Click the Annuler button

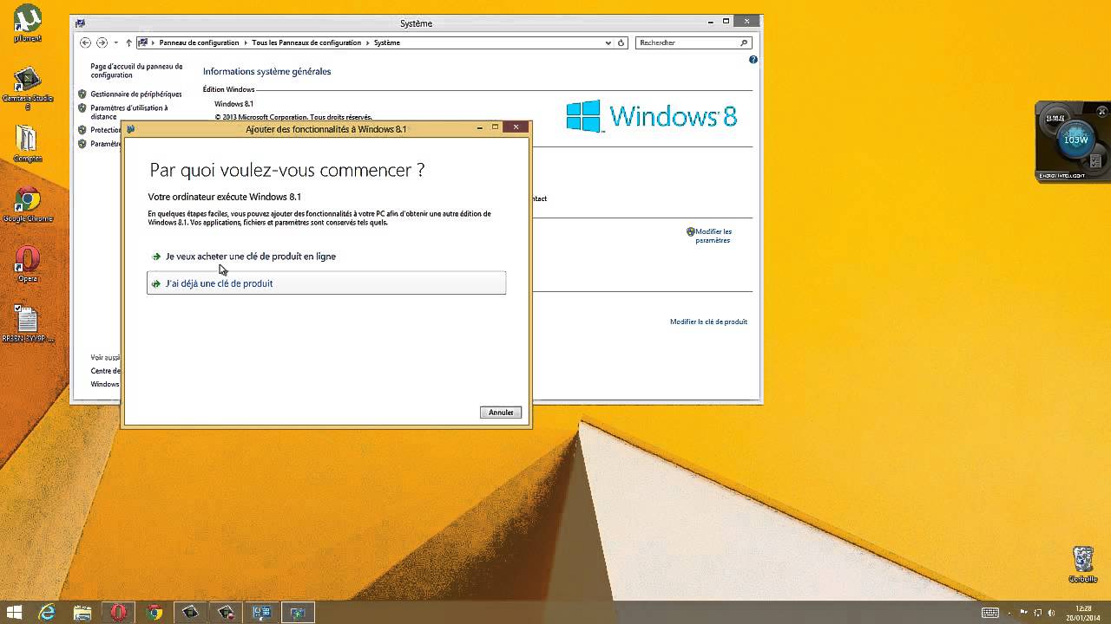point(501,413)
